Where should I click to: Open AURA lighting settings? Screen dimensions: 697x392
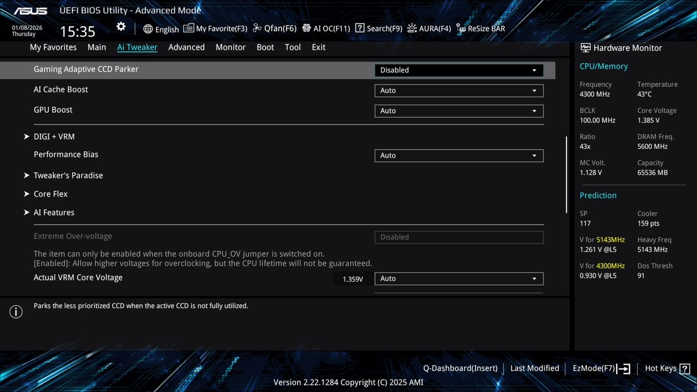[x=429, y=28]
